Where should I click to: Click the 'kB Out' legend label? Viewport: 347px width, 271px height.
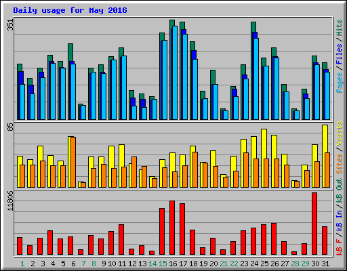tap(340, 190)
